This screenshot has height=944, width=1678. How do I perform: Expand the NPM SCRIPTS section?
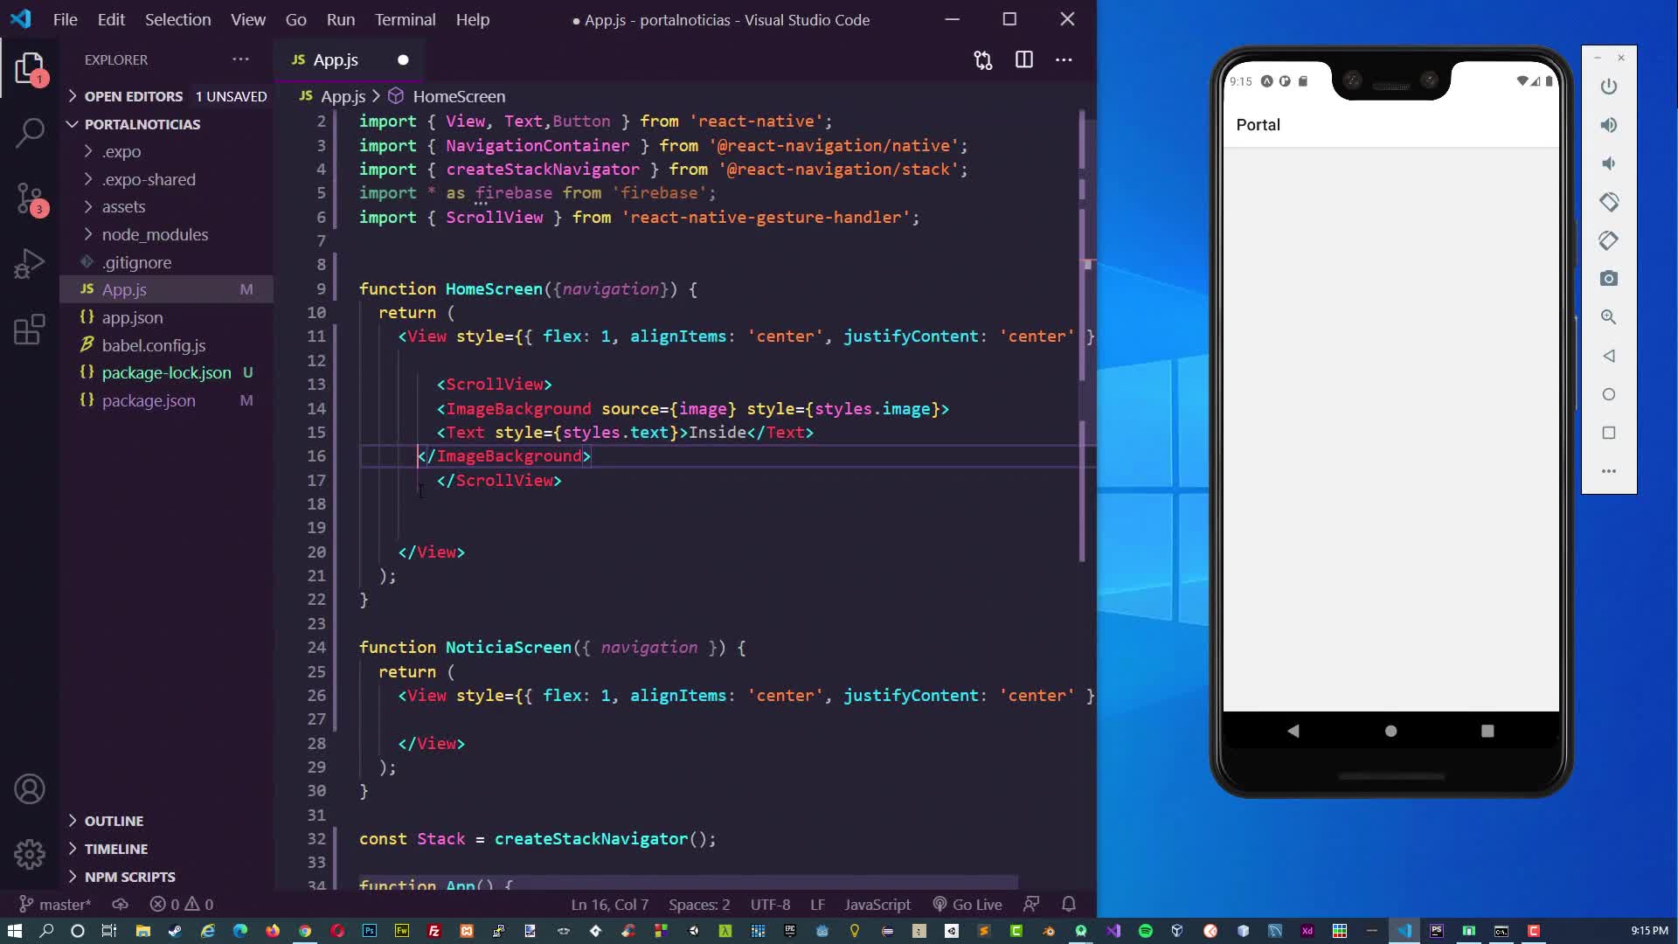click(x=129, y=877)
